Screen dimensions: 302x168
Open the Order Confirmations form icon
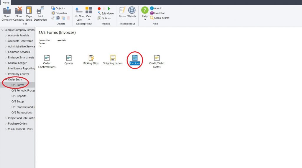coord(47,61)
